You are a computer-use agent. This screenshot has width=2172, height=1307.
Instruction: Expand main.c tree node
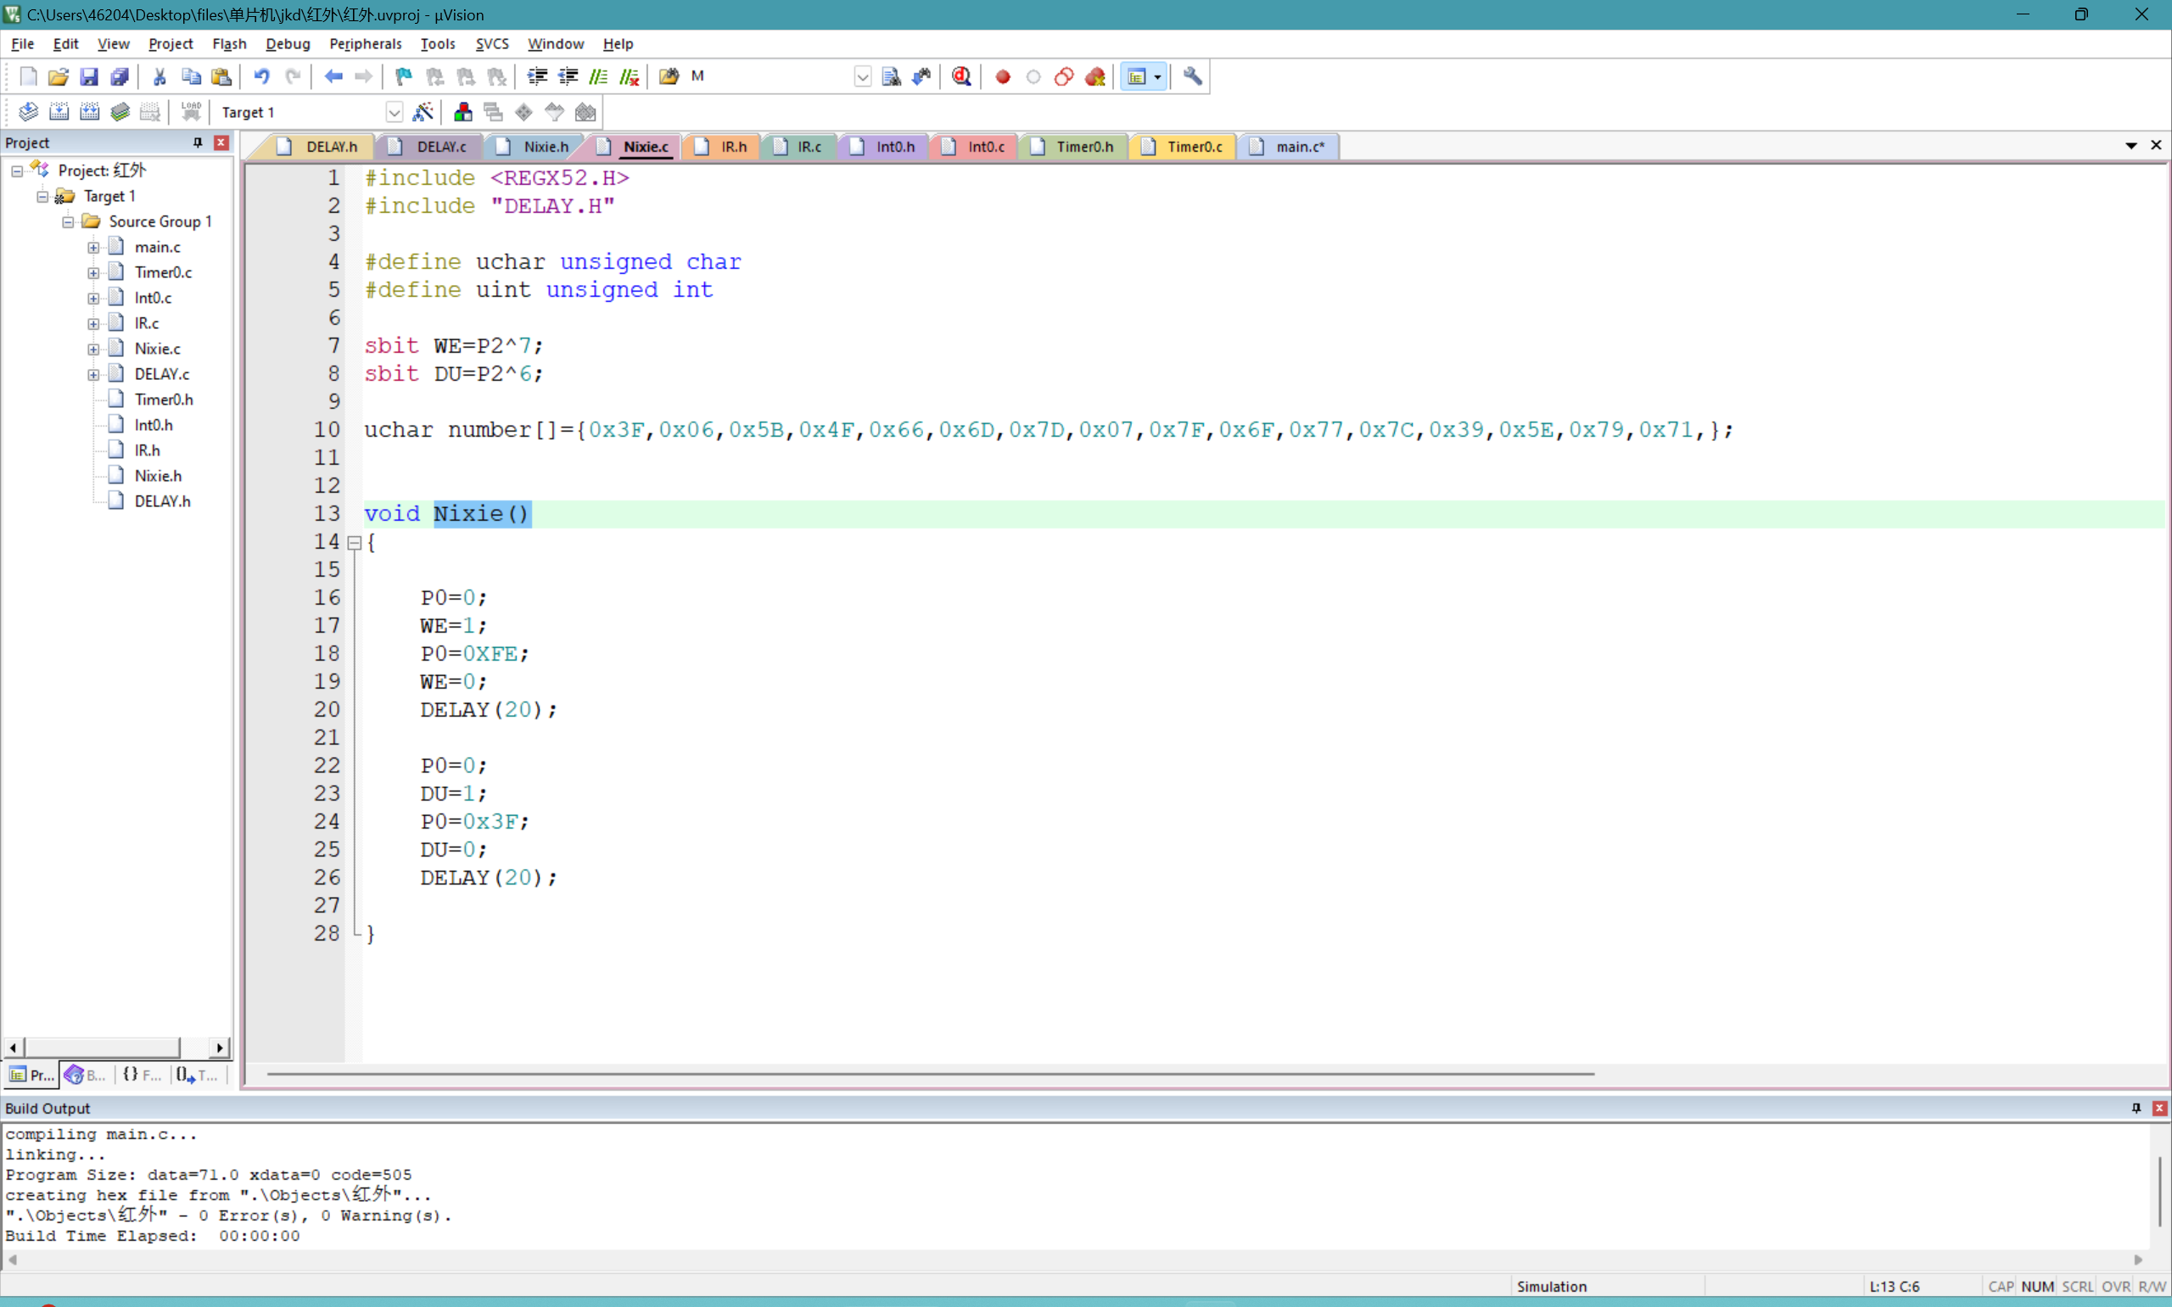tap(93, 248)
